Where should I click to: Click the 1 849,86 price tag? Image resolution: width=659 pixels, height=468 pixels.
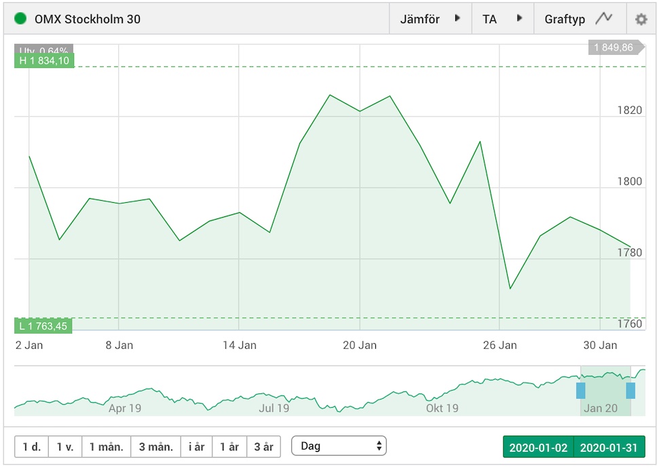(x=616, y=47)
